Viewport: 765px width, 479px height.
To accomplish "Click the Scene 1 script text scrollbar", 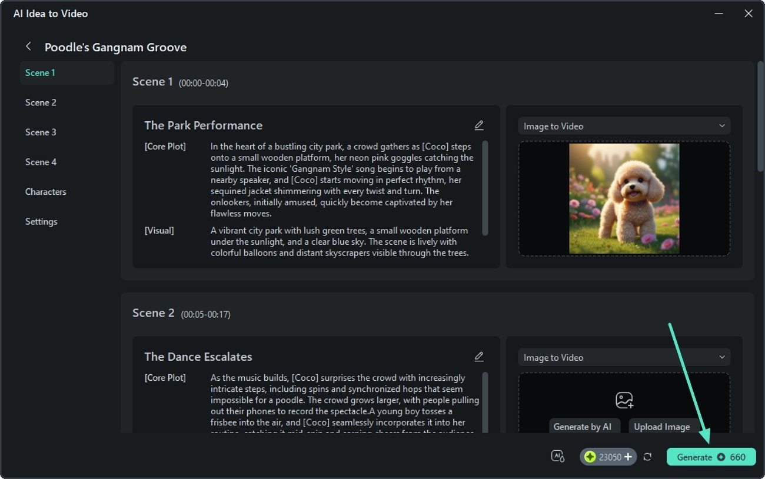I will tap(485, 188).
